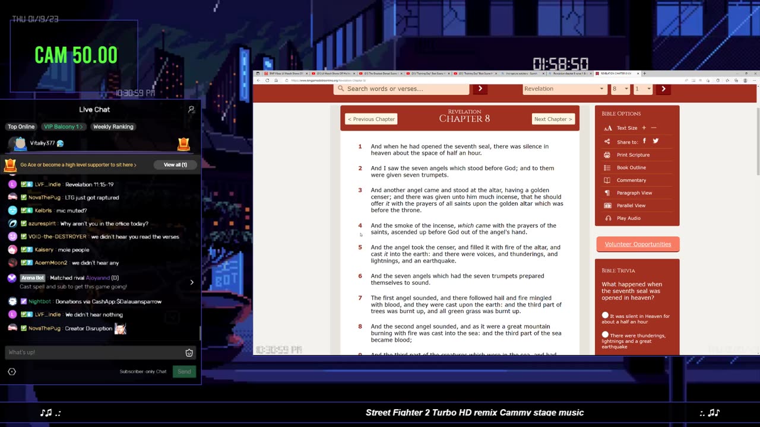Click Vitaliy377's avatar in VIP balcony
Viewport: 760px width, 427px height.
pos(20,144)
